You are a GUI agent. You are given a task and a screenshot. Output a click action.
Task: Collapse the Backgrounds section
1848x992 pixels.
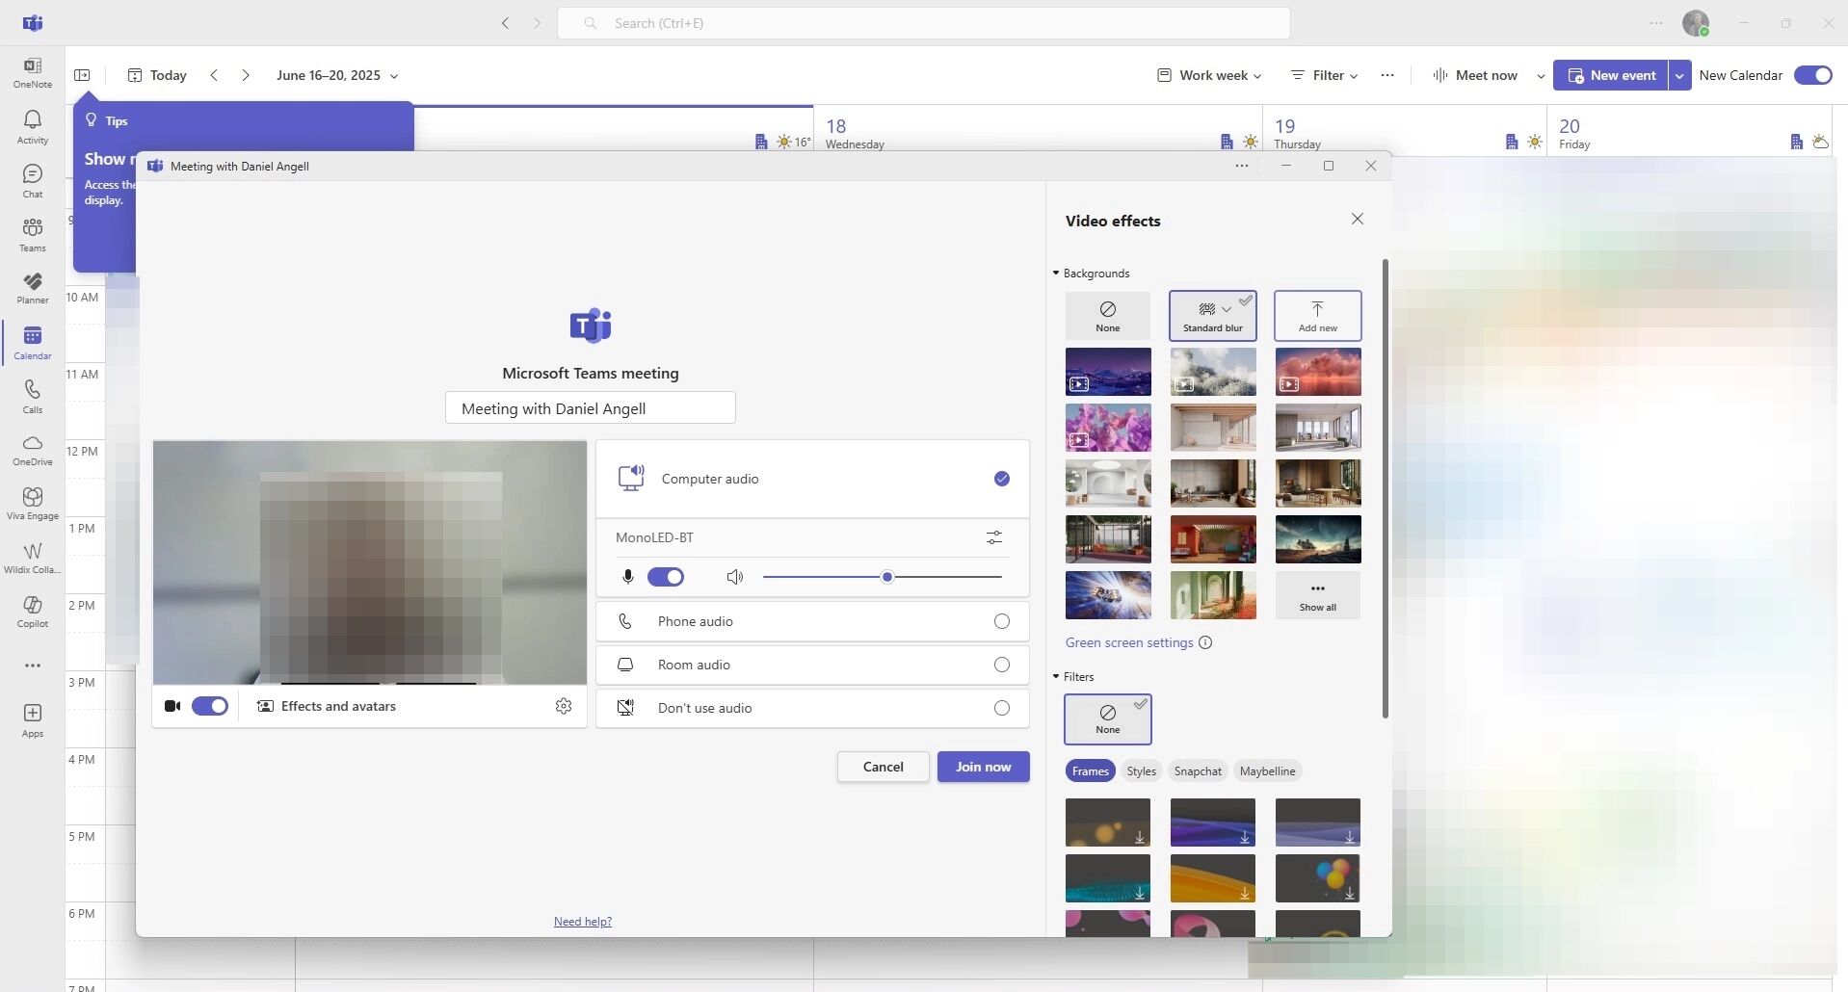[1092, 274]
